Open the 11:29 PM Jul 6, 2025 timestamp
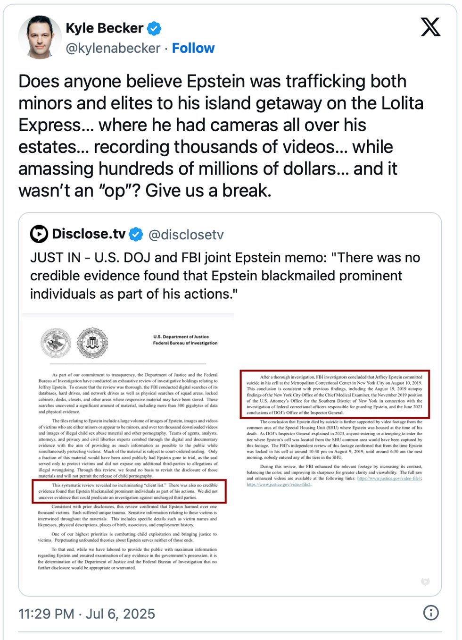 pos(87,614)
